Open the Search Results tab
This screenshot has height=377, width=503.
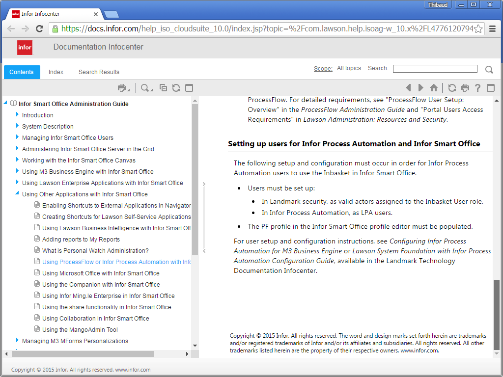tap(99, 72)
